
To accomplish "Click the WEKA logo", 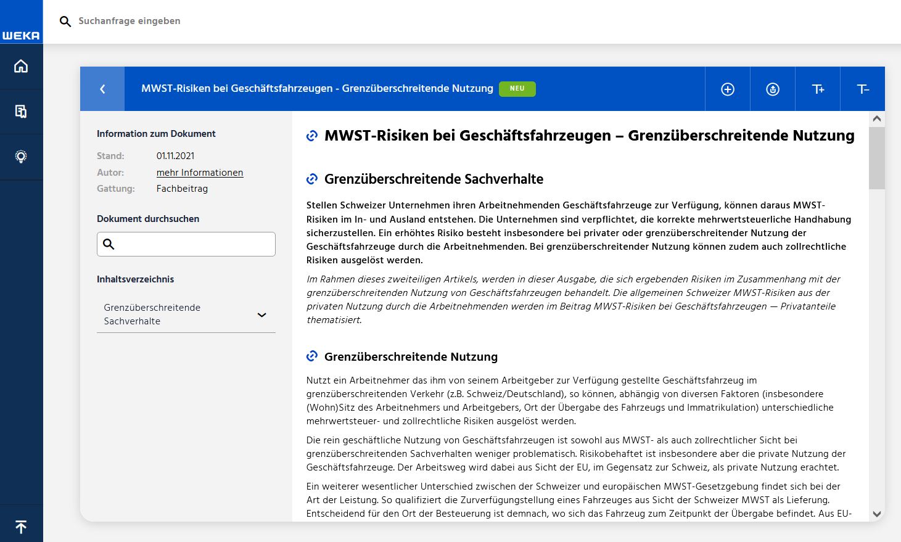I will 21,35.
